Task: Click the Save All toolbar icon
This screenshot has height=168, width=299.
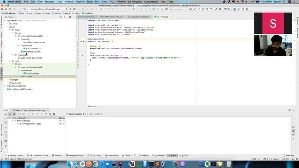Action: coord(6,9)
